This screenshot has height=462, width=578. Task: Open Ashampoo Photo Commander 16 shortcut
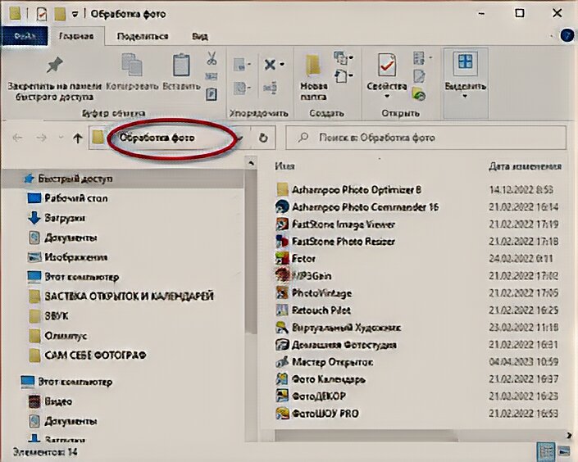pyautogui.click(x=357, y=207)
